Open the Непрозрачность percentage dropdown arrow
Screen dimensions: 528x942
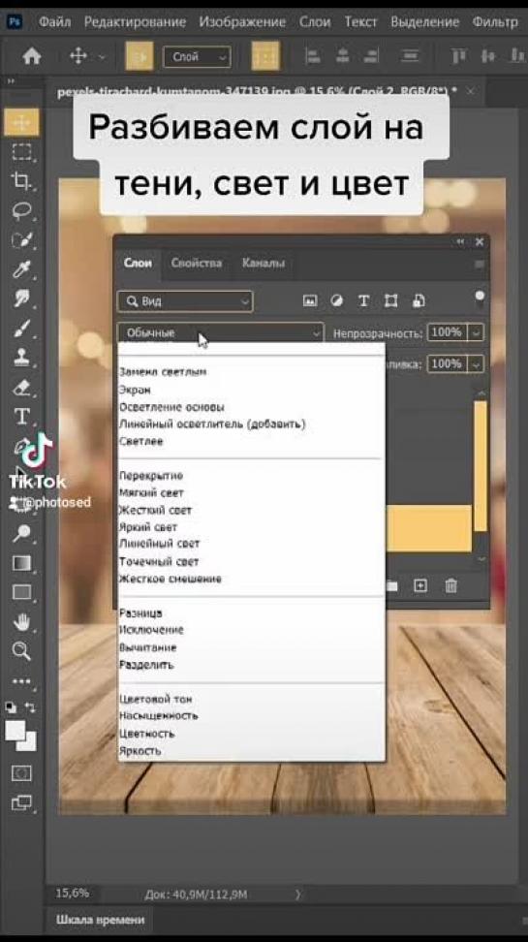(477, 332)
